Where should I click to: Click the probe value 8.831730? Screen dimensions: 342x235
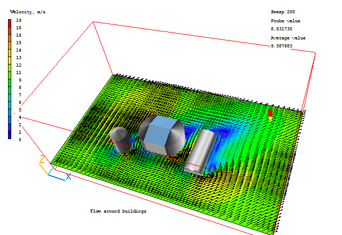(282, 29)
